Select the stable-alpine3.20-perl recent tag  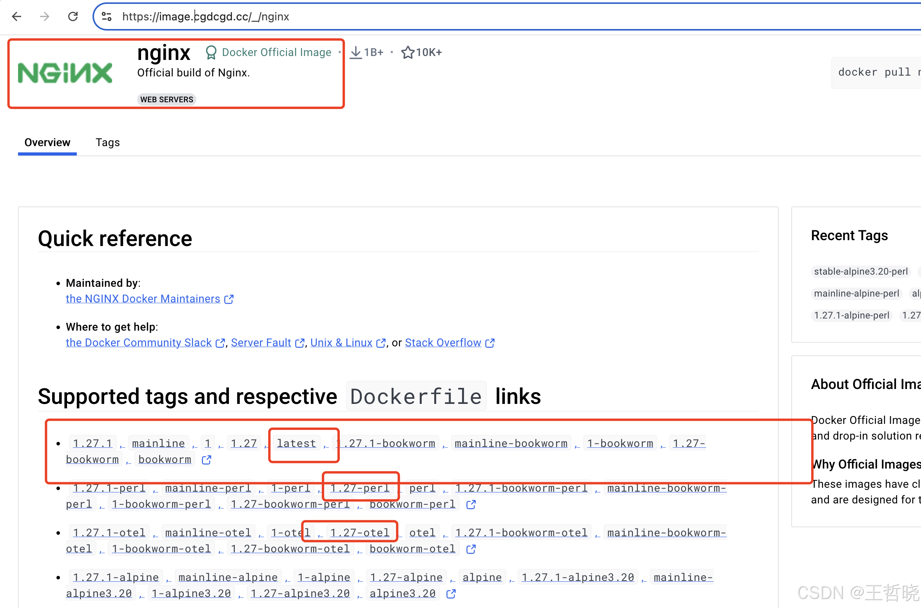[x=861, y=271]
